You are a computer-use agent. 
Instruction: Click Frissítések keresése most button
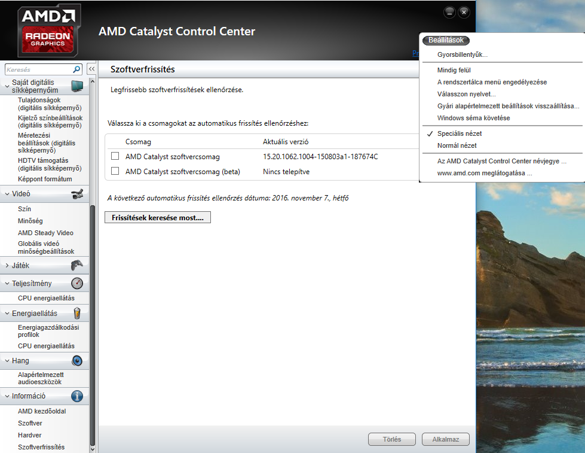157,218
